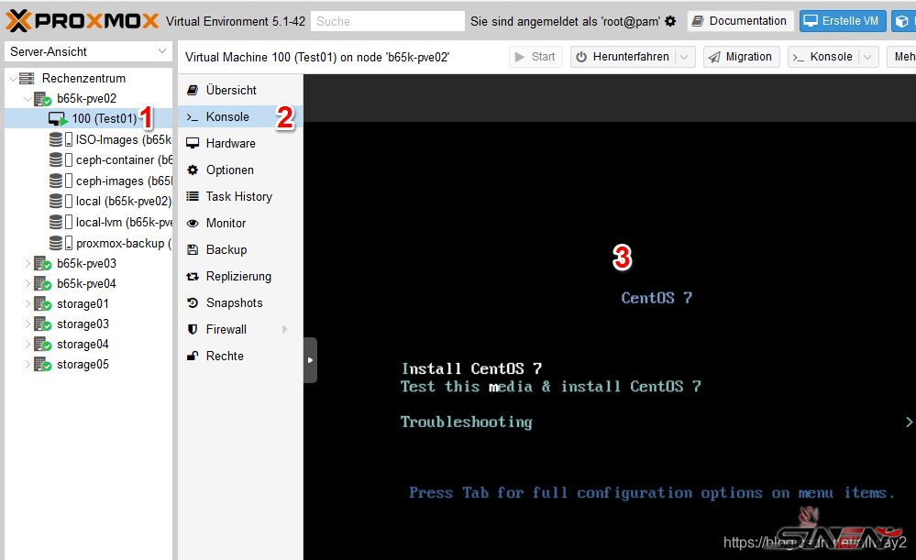Open the Hardware section
This screenshot has height=560, width=916.
[x=240, y=143]
